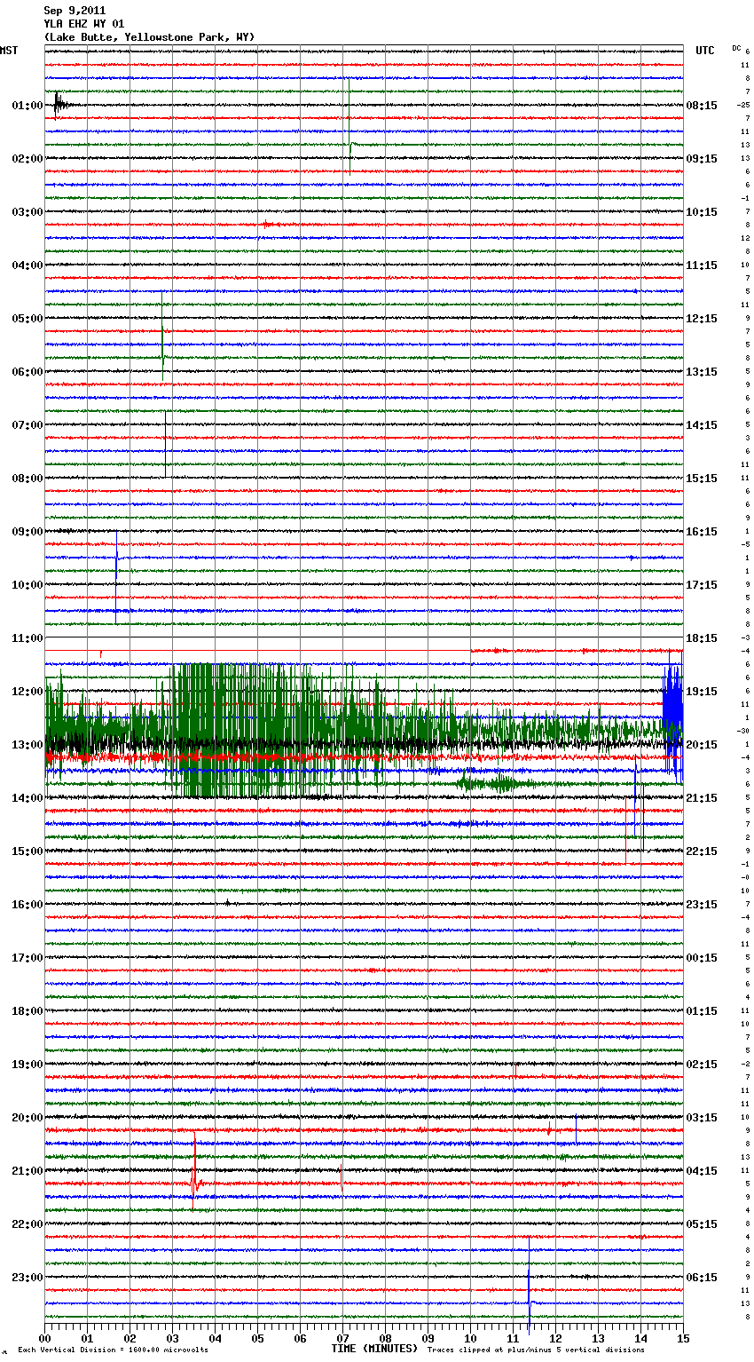
Task: Select the '20:00' MST time label
Action: [27, 1118]
